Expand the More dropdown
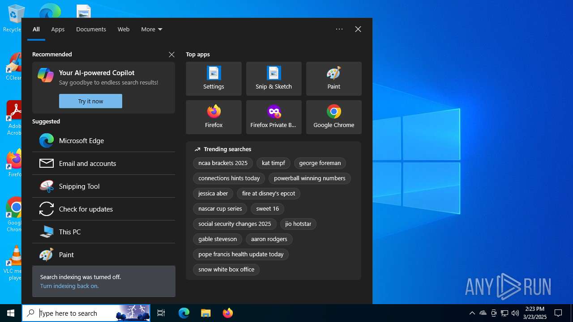Viewport: 573px width, 322px height. tap(152, 29)
